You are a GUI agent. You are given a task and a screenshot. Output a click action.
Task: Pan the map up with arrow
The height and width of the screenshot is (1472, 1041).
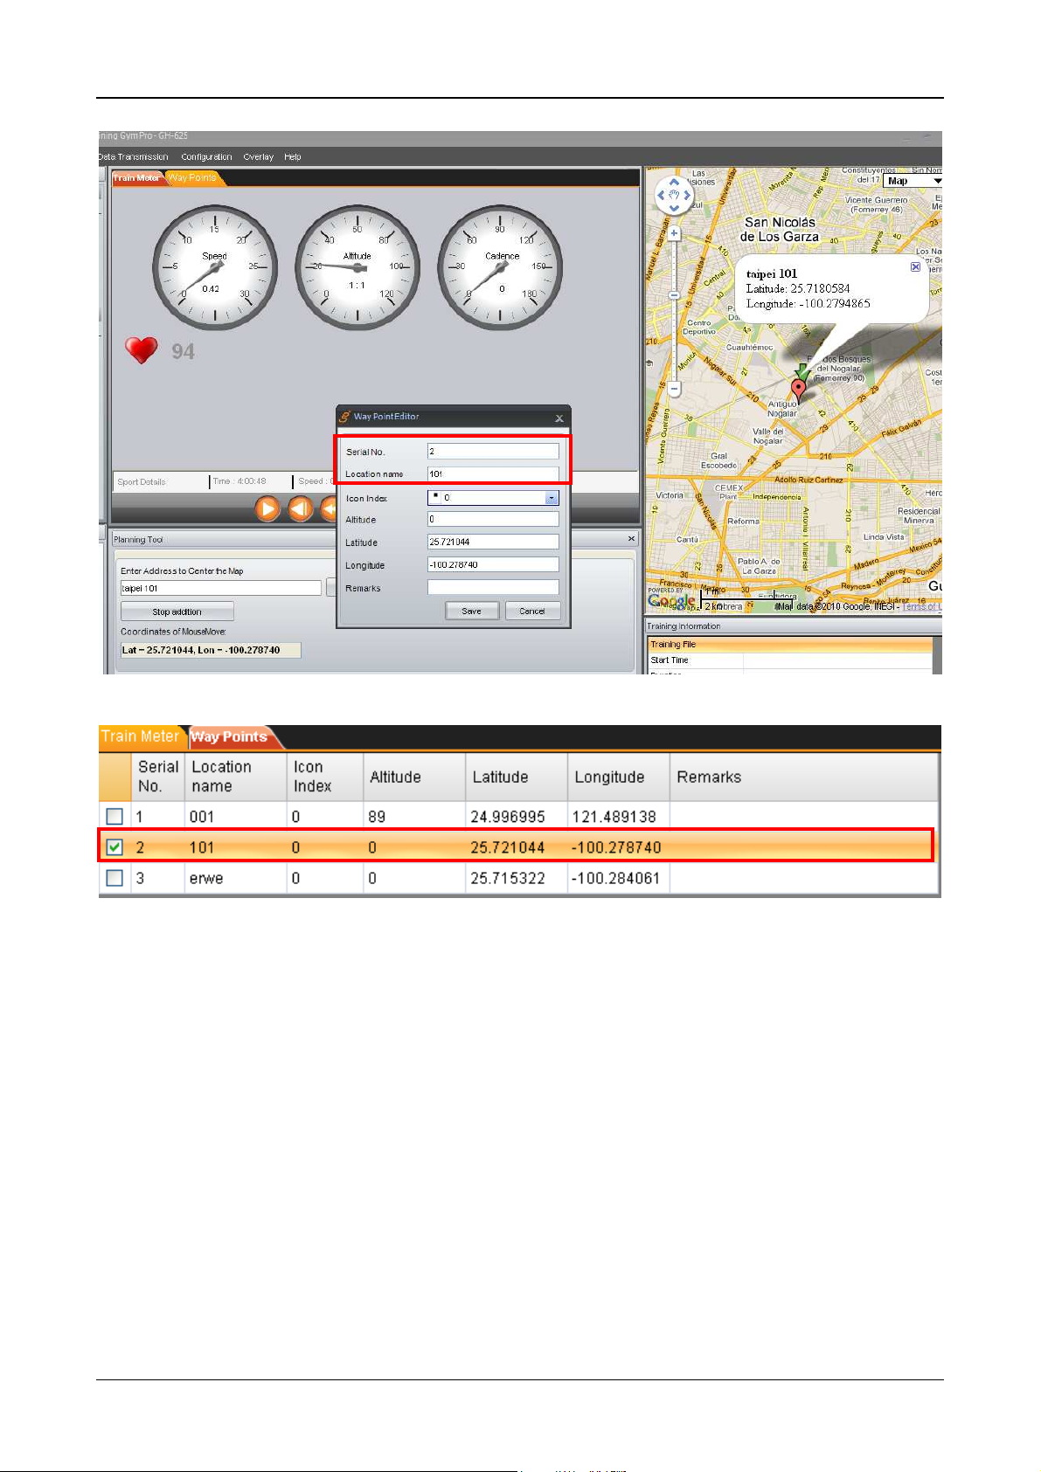pyautogui.click(x=674, y=182)
